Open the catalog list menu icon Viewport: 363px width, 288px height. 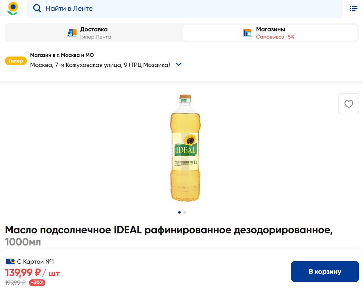click(353, 9)
